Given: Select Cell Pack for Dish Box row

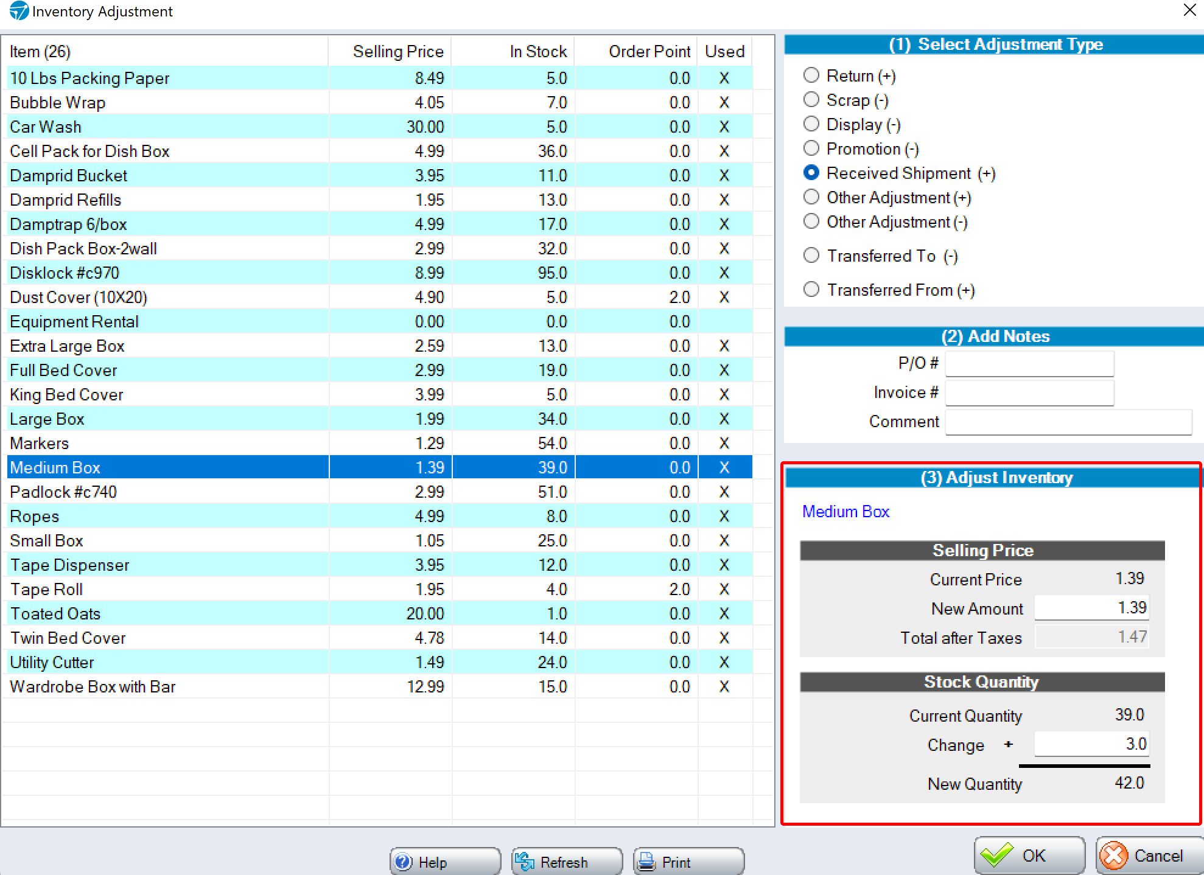Looking at the screenshot, I should [x=380, y=151].
